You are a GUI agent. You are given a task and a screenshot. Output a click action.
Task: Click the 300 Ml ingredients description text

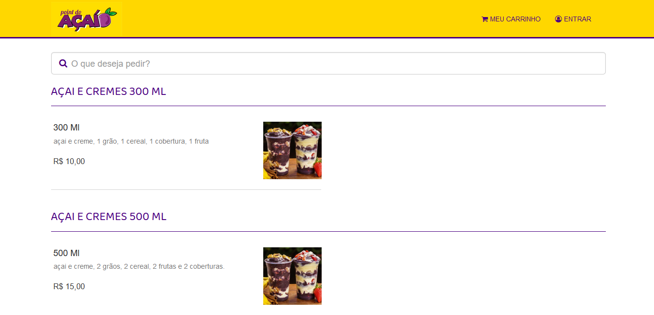[x=131, y=142]
